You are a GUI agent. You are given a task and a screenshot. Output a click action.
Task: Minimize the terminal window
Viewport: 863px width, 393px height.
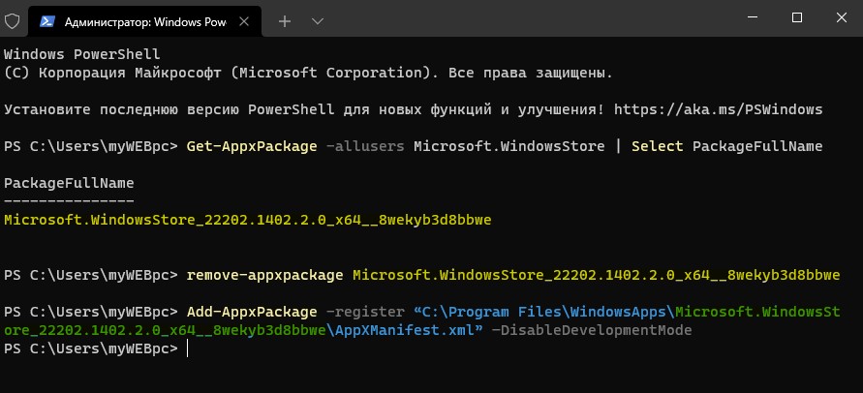753,17
